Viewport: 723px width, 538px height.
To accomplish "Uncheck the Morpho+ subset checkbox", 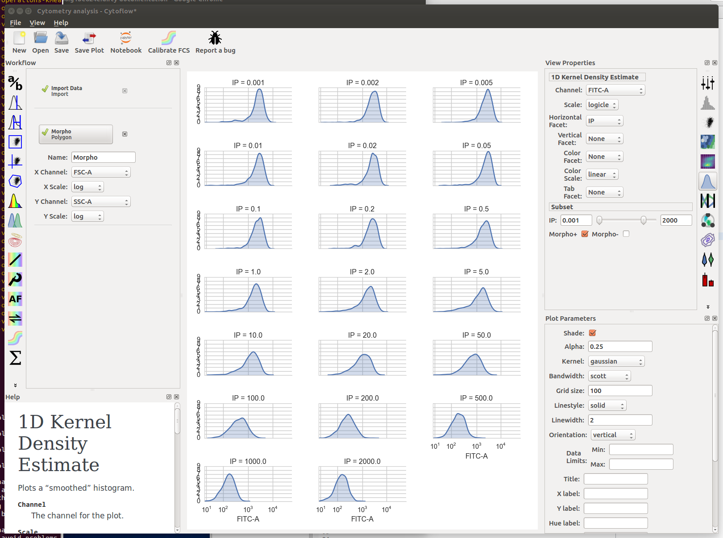I will 585,234.
